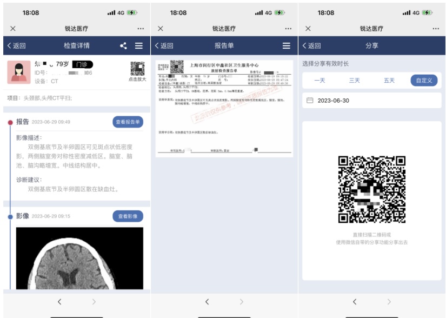Tap signal bars in 分享 status bar
This screenshot has height=318, width=446.
pyautogui.click(x=407, y=13)
